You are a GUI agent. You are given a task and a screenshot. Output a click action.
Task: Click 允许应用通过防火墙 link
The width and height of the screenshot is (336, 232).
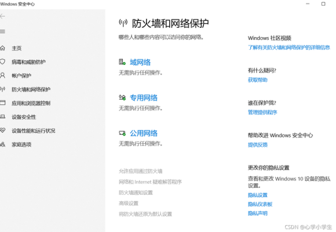coord(141,171)
